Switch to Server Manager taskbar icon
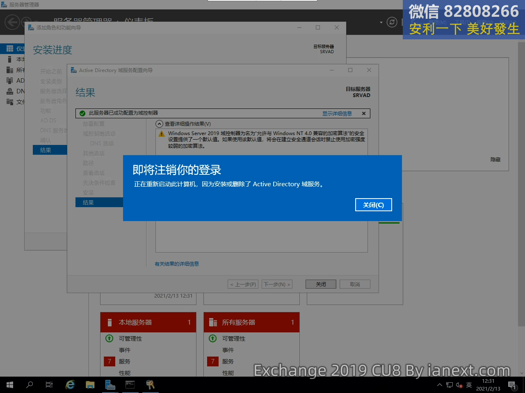The width and height of the screenshot is (525, 393). point(110,385)
